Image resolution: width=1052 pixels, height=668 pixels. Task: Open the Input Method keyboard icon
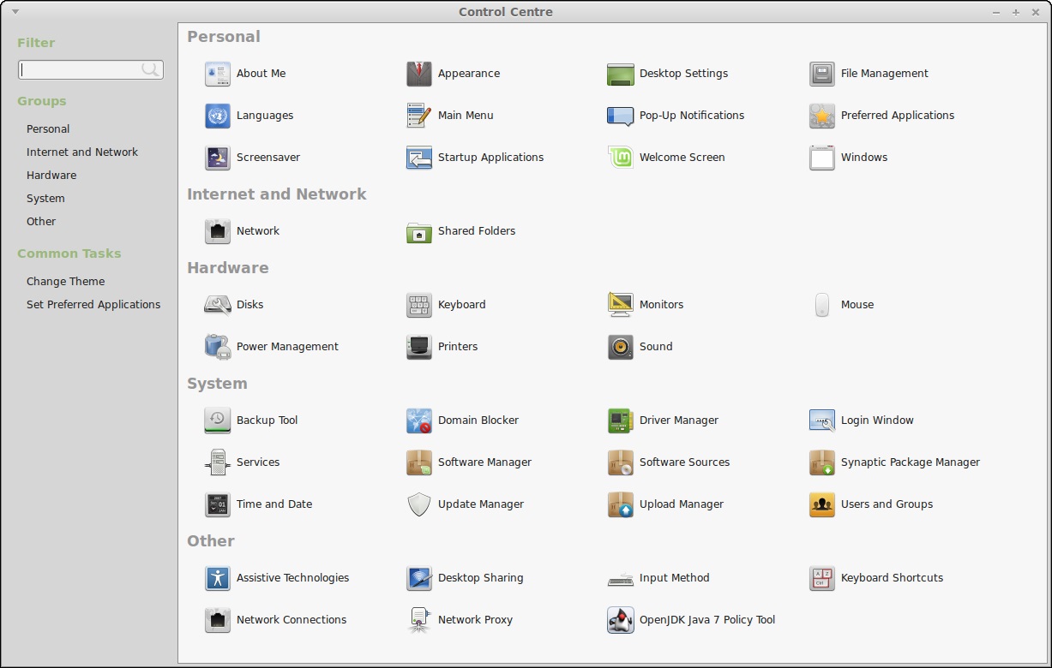(x=621, y=578)
